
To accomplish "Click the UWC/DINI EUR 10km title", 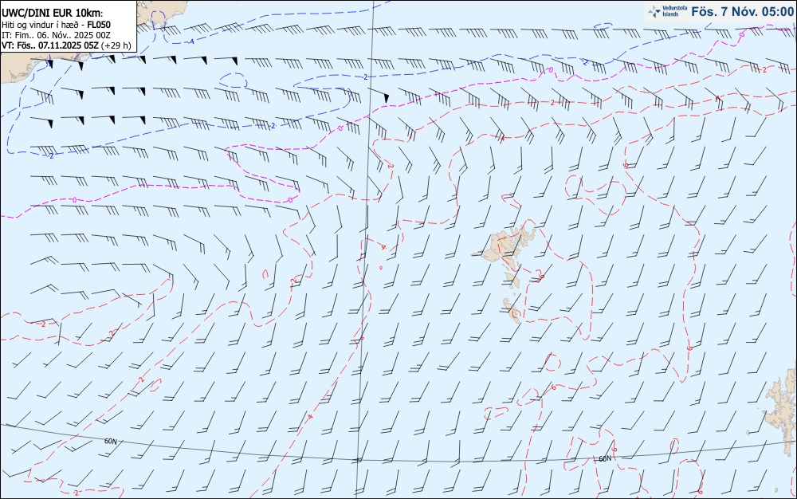I will coord(53,14).
